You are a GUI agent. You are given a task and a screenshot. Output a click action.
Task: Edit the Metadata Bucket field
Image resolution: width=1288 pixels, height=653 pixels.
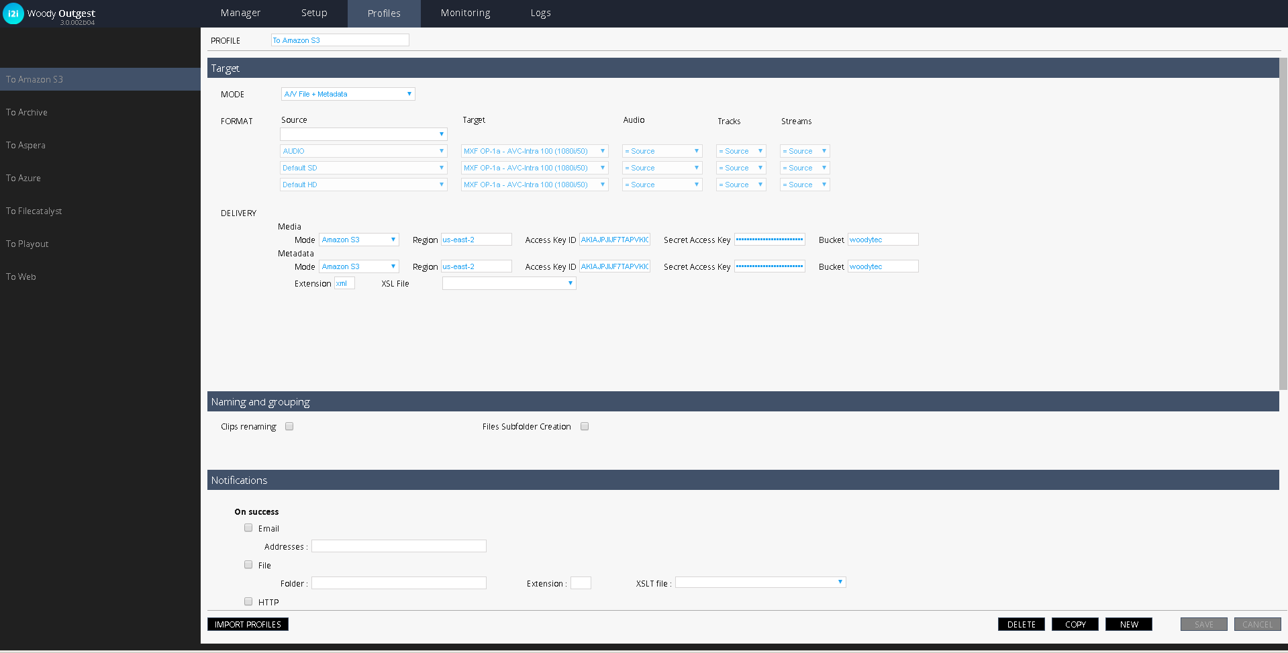[883, 266]
